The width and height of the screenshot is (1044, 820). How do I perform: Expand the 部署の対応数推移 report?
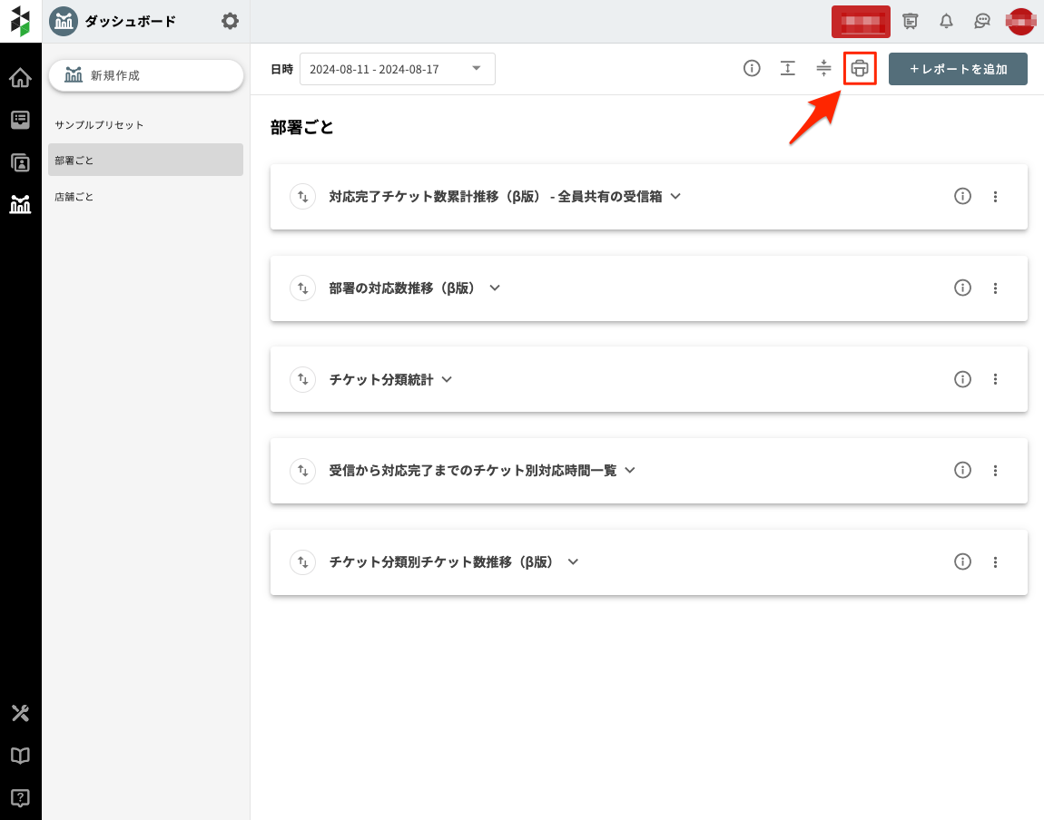pyautogui.click(x=495, y=288)
